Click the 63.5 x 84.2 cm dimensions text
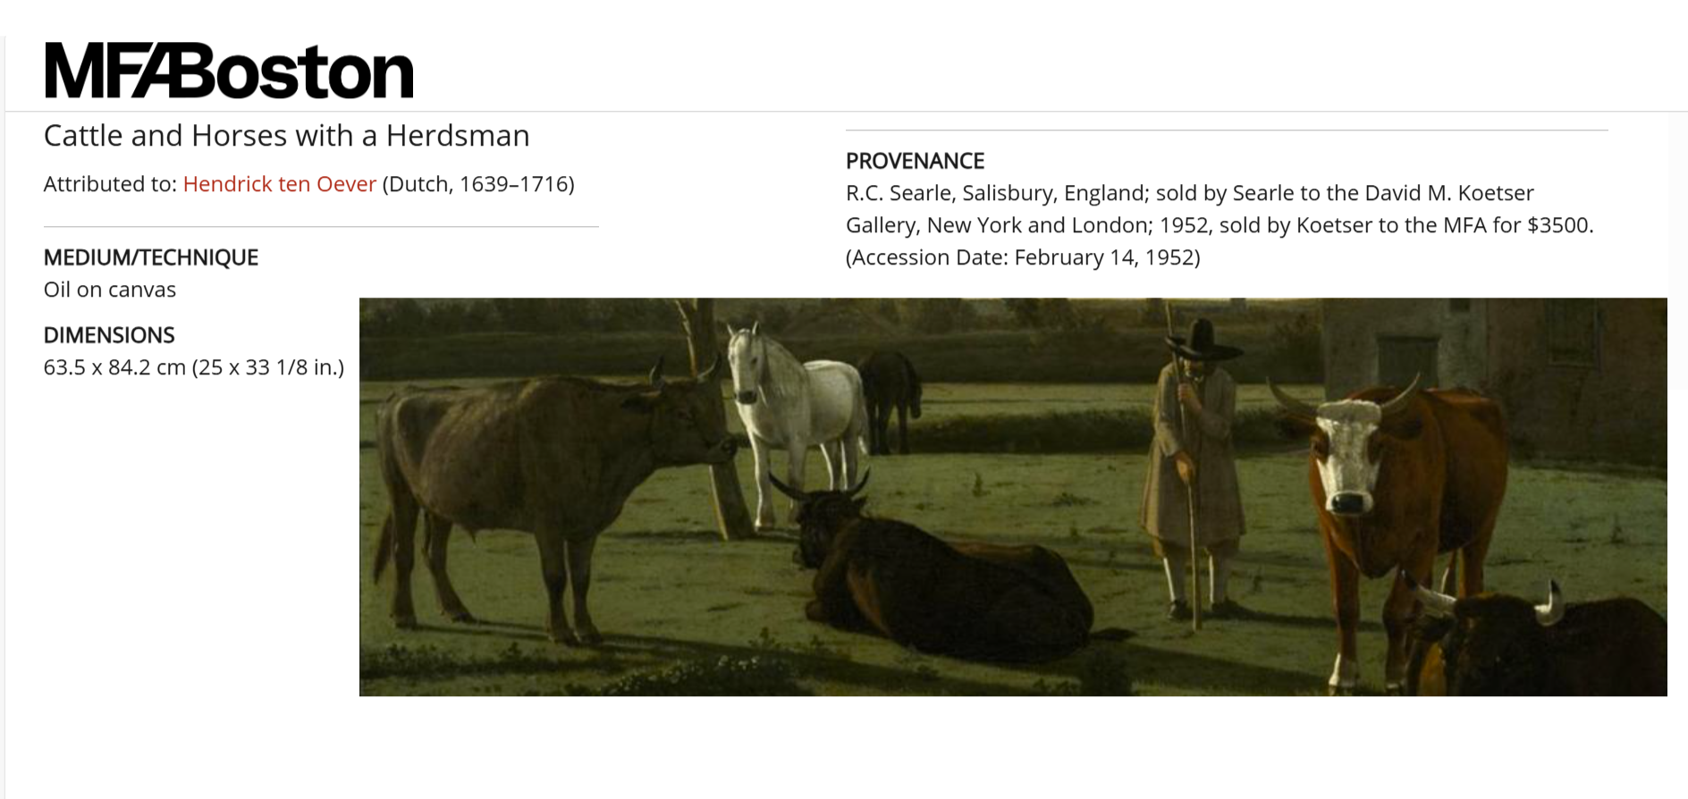The image size is (1688, 799). pos(194,367)
